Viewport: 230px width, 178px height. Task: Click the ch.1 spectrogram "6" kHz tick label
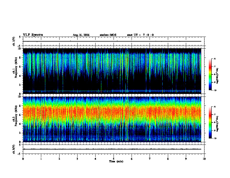20,67
